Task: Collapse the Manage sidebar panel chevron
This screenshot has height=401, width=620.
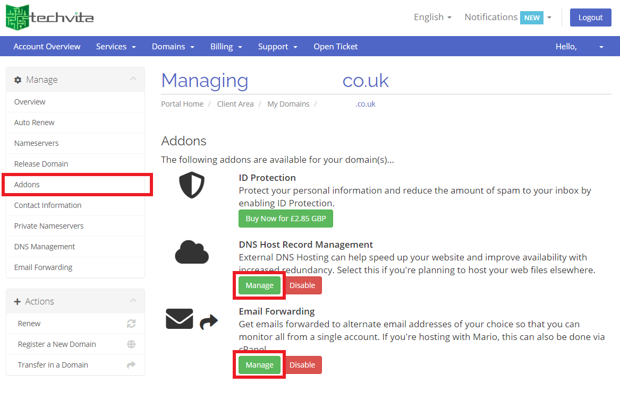Action: click(133, 79)
